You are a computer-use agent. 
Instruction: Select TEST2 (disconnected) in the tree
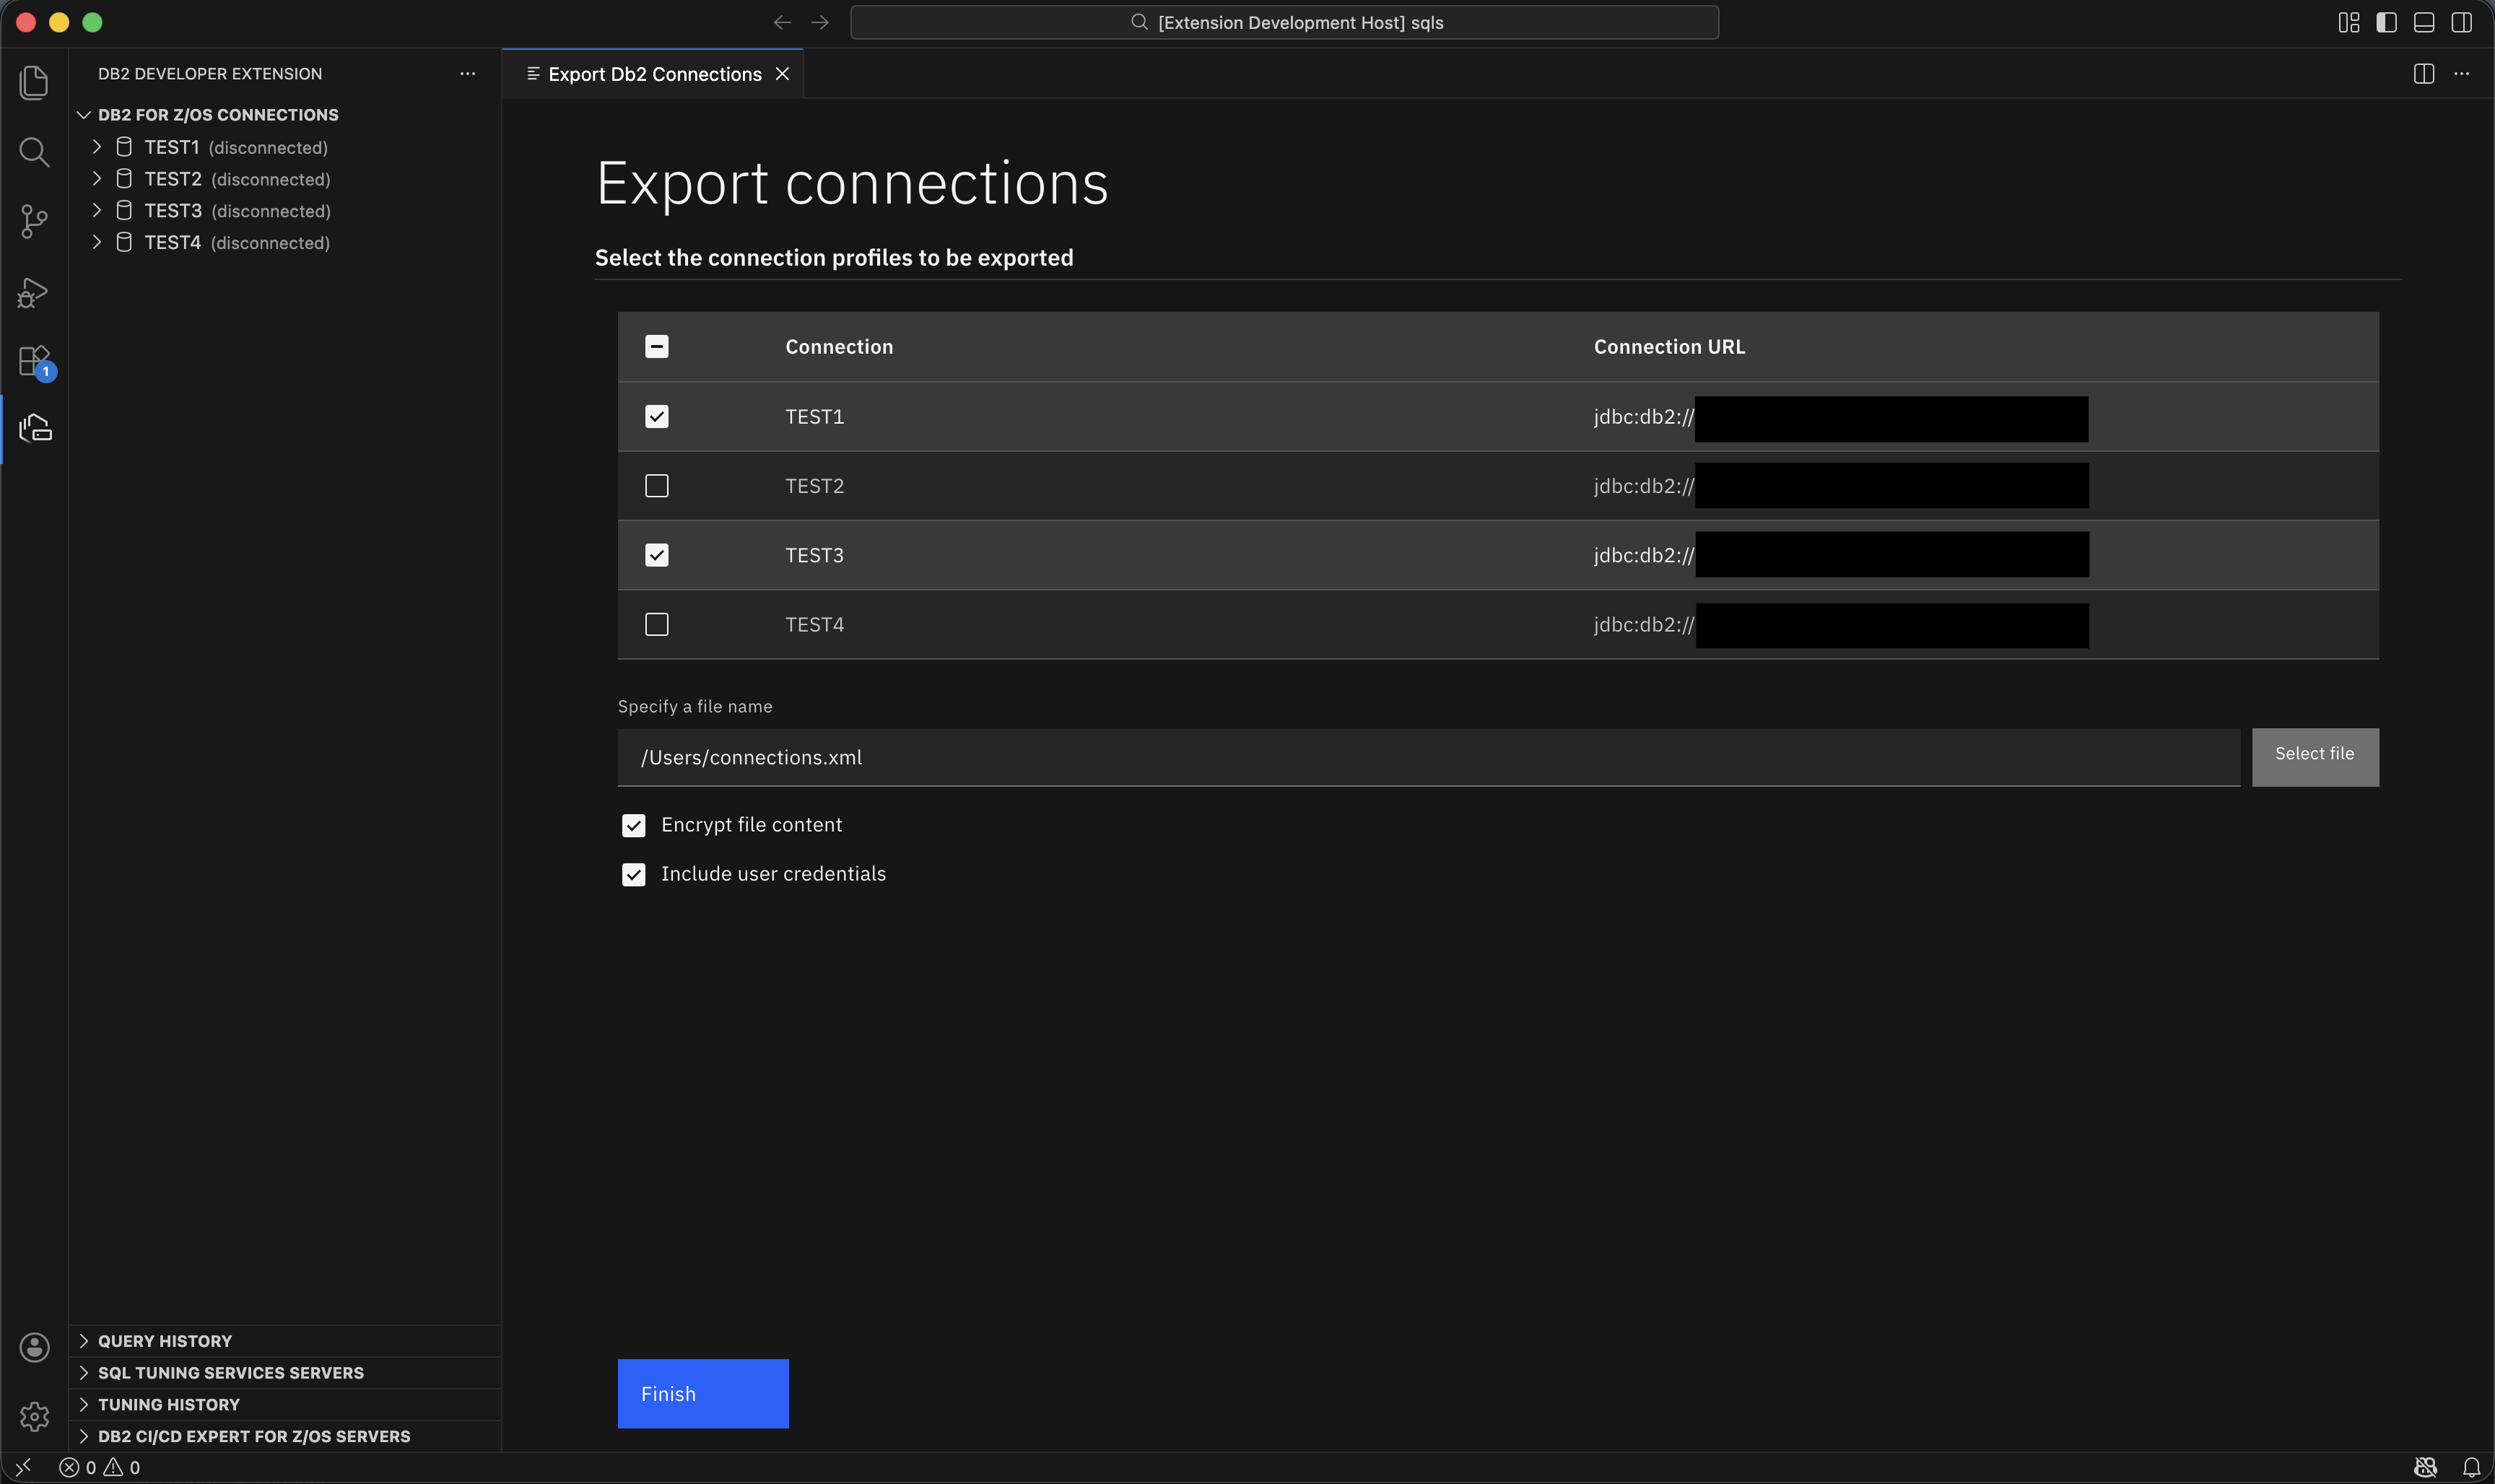[x=285, y=179]
